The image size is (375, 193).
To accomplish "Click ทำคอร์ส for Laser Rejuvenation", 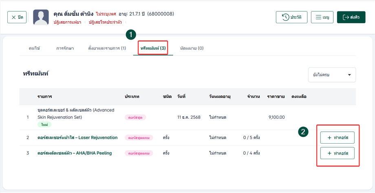I will tap(337, 138).
